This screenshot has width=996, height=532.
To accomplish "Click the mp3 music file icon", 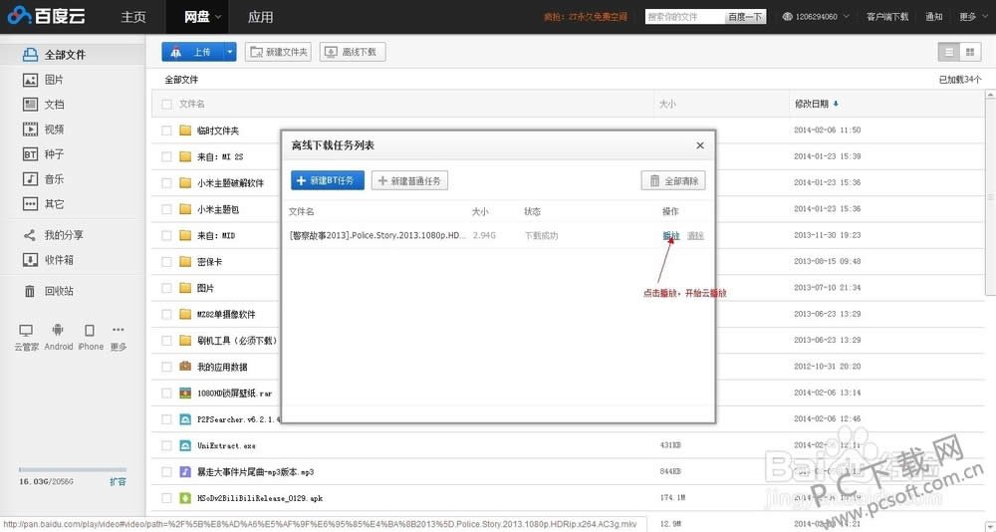I will pos(185,471).
